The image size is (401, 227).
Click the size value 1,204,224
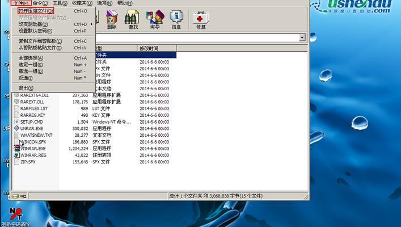coord(78,149)
